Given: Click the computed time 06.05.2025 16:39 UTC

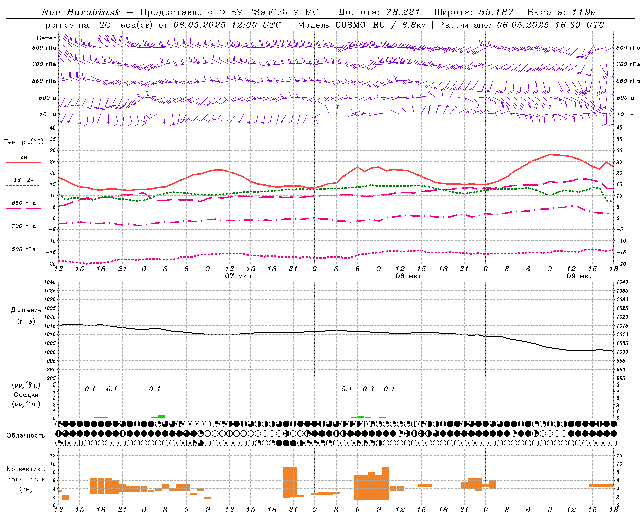Looking at the screenshot, I should pos(551,25).
